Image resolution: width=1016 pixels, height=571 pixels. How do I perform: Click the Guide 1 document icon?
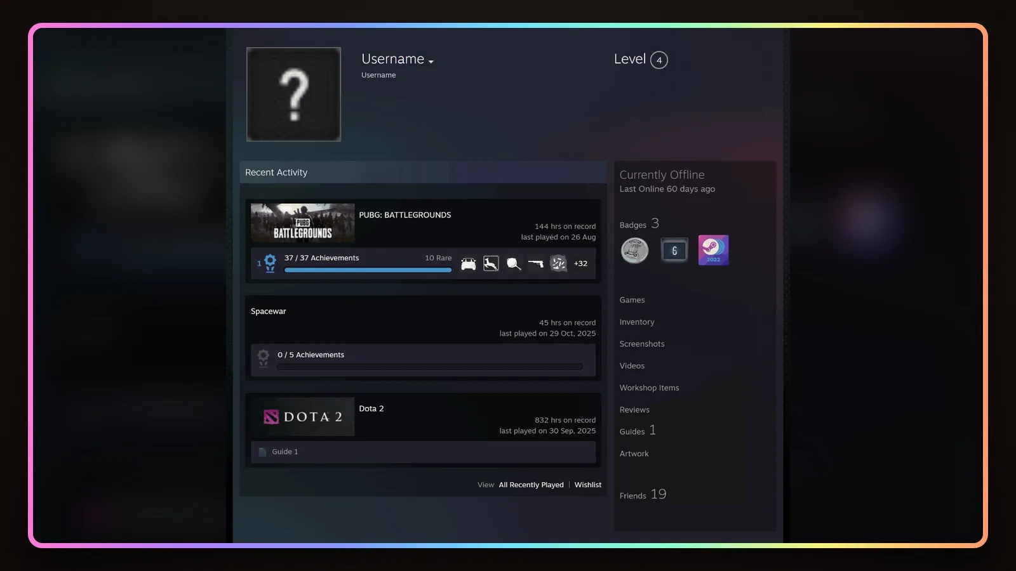click(x=262, y=452)
